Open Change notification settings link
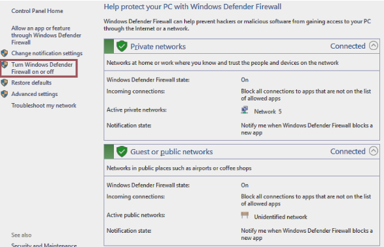 [x=47, y=53]
